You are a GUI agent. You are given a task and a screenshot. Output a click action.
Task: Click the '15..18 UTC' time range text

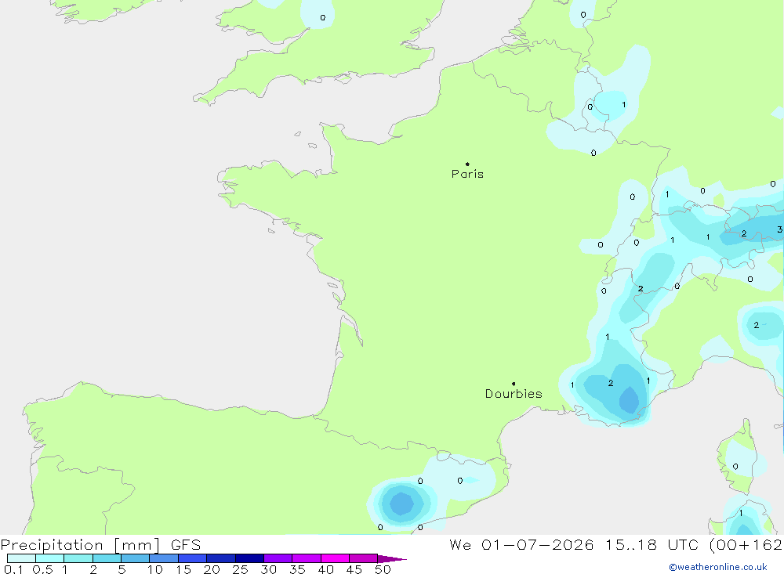(x=652, y=545)
